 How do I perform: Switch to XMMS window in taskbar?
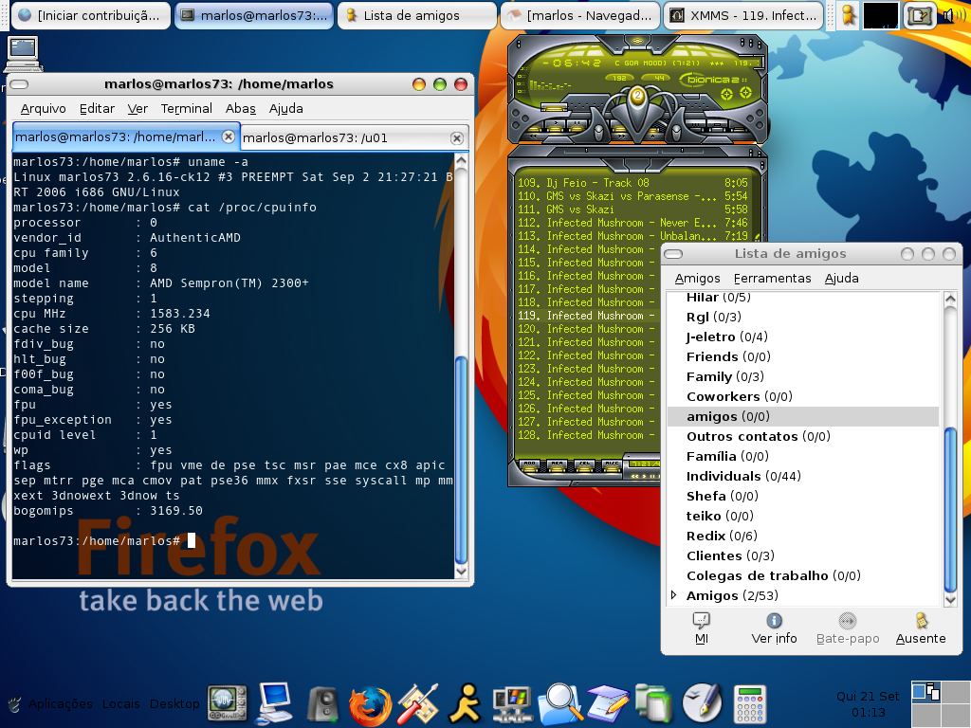743,15
